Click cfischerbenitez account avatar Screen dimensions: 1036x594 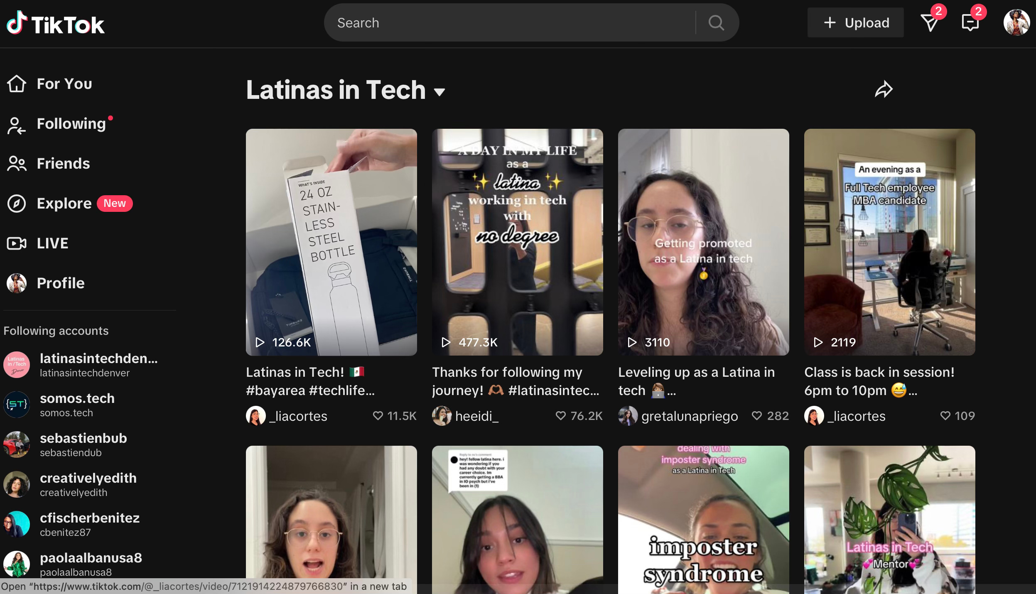pos(17,524)
